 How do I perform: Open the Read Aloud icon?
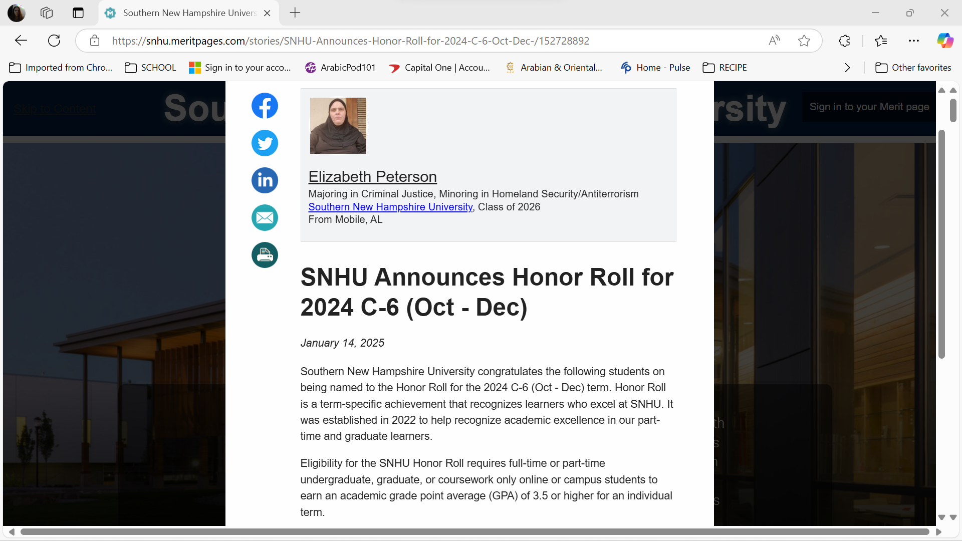(x=775, y=41)
